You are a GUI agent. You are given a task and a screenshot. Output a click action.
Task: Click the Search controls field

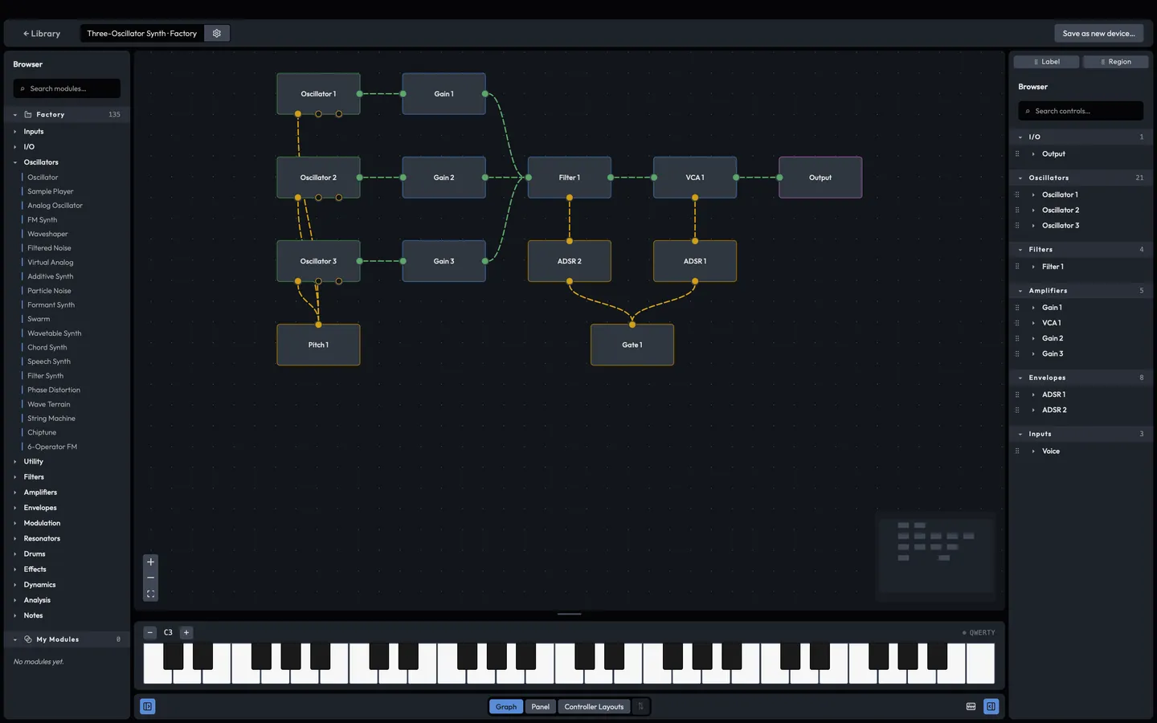[1081, 112]
